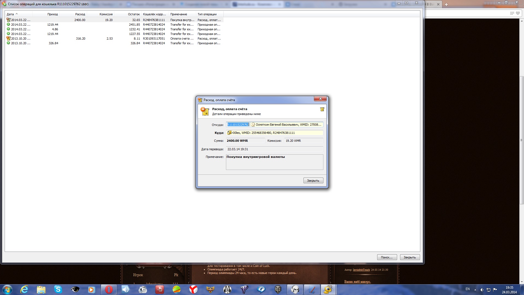Image resolution: width=524 pixels, height=295 pixels.
Task: Sort by Приход column header
Action: tap(46, 14)
